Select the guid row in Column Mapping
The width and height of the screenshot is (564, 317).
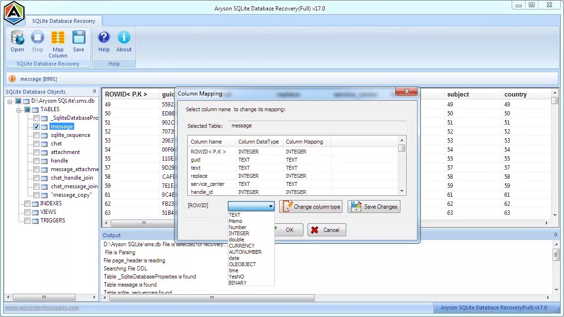[293, 160]
